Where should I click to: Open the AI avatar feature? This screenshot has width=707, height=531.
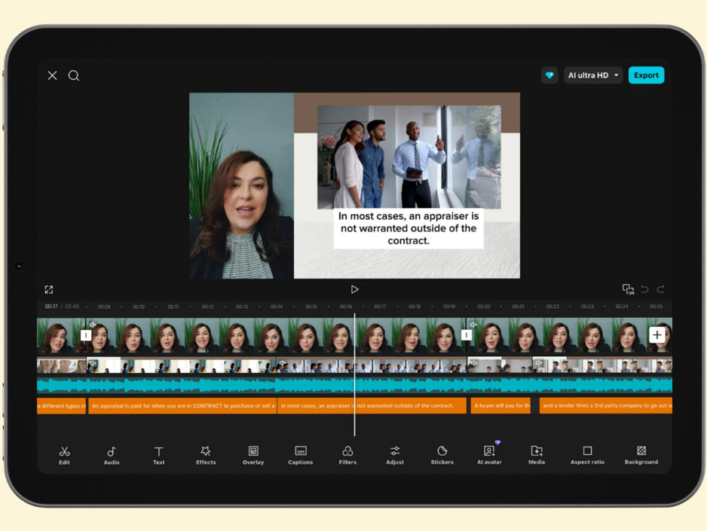(x=489, y=454)
